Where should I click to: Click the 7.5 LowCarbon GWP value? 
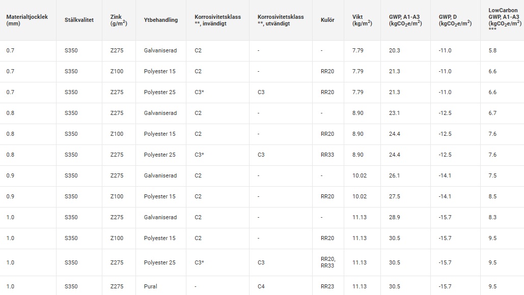point(492,175)
